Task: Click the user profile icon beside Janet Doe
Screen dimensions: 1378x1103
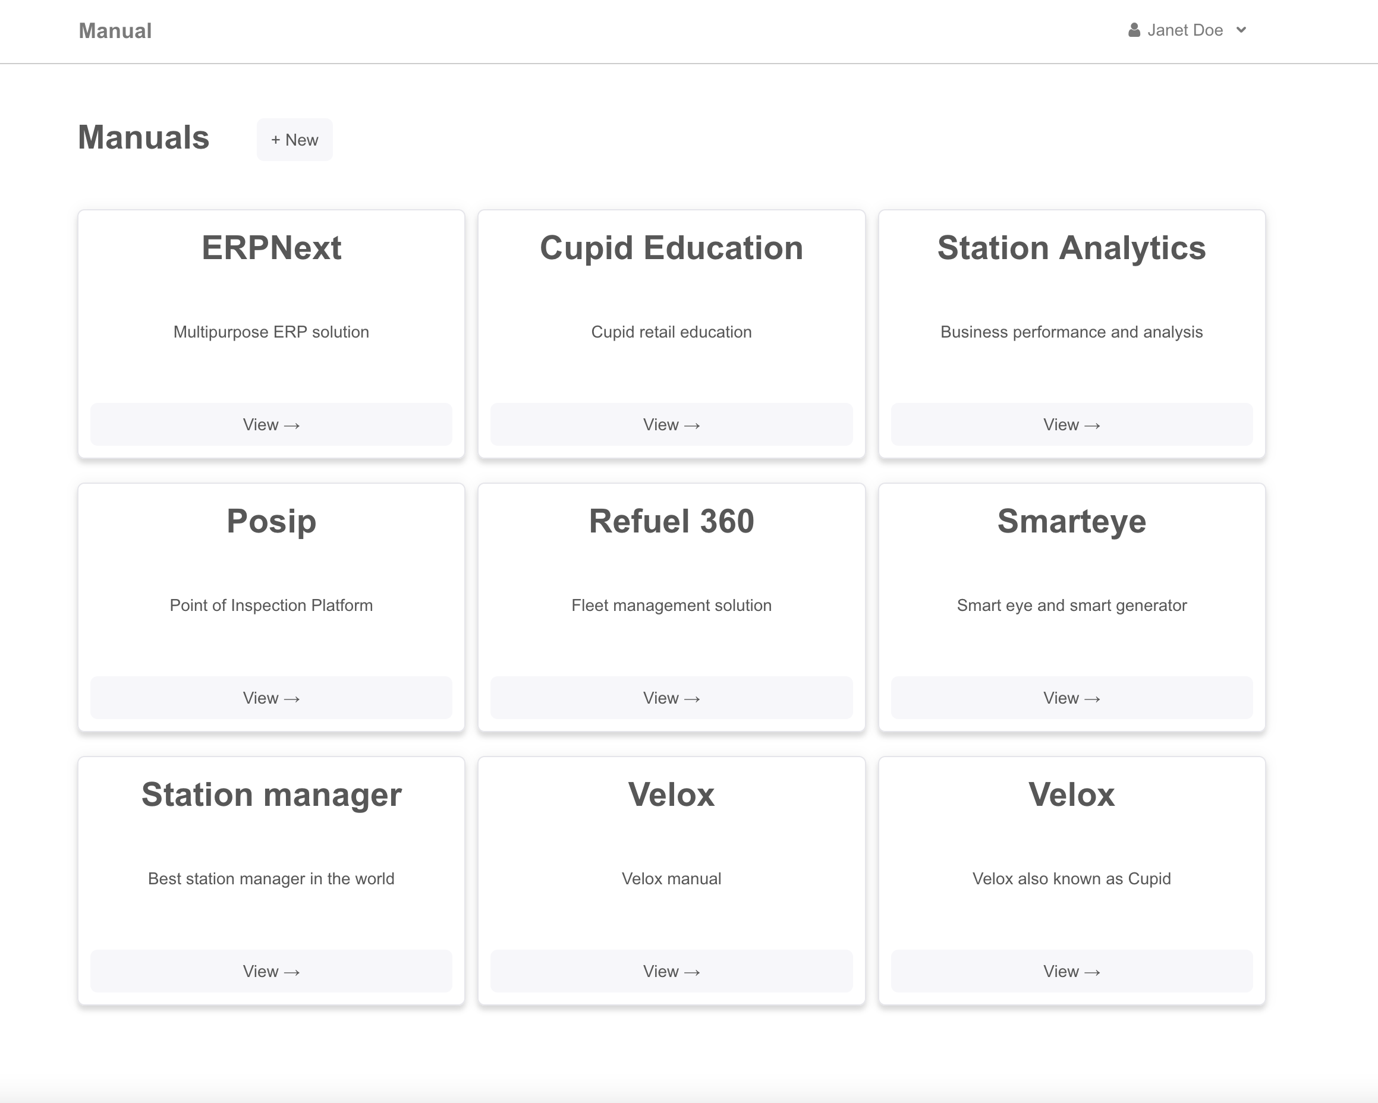Action: pyautogui.click(x=1134, y=30)
